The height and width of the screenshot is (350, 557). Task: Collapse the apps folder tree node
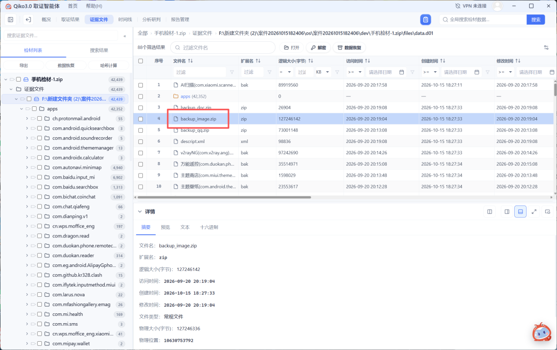coord(21,109)
